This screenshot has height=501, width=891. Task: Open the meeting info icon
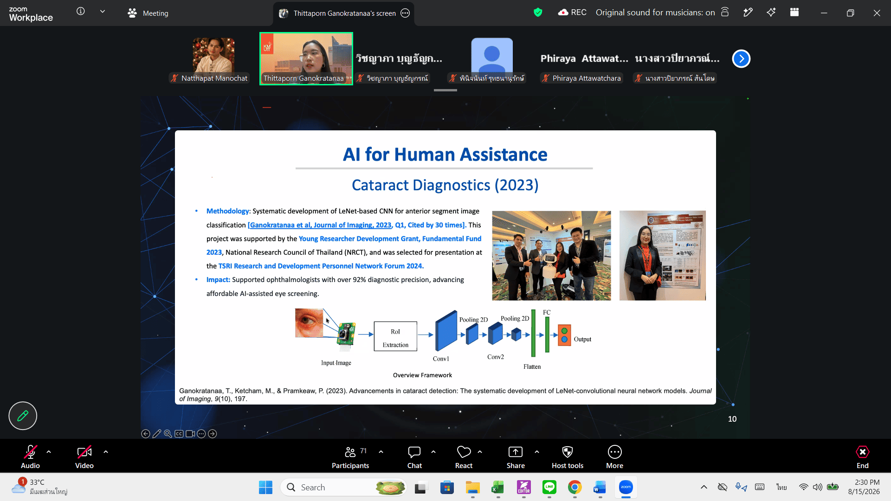(81, 11)
